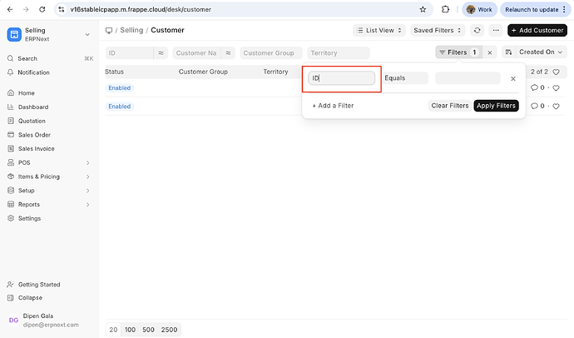Image resolution: width=574 pixels, height=338 pixels.
Task: Click the desk home icon in breadcrumb
Action: pos(109,30)
